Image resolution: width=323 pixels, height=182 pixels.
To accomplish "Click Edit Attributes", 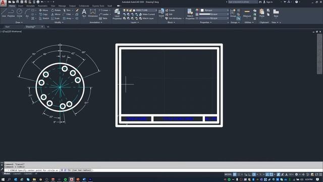I will 174,18.
